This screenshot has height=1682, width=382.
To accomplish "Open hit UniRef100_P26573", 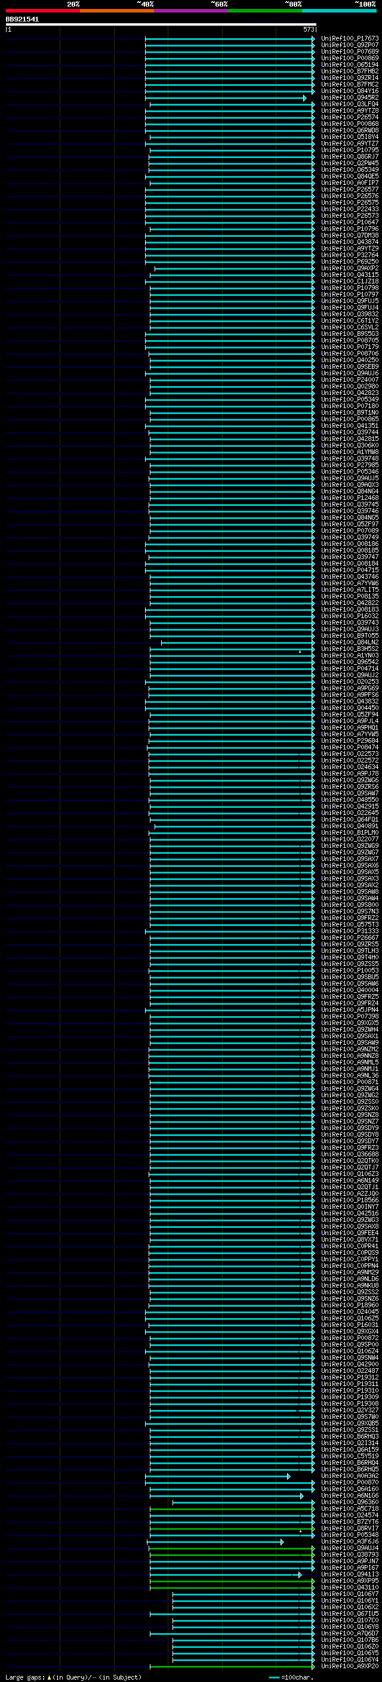I will point(350,215).
